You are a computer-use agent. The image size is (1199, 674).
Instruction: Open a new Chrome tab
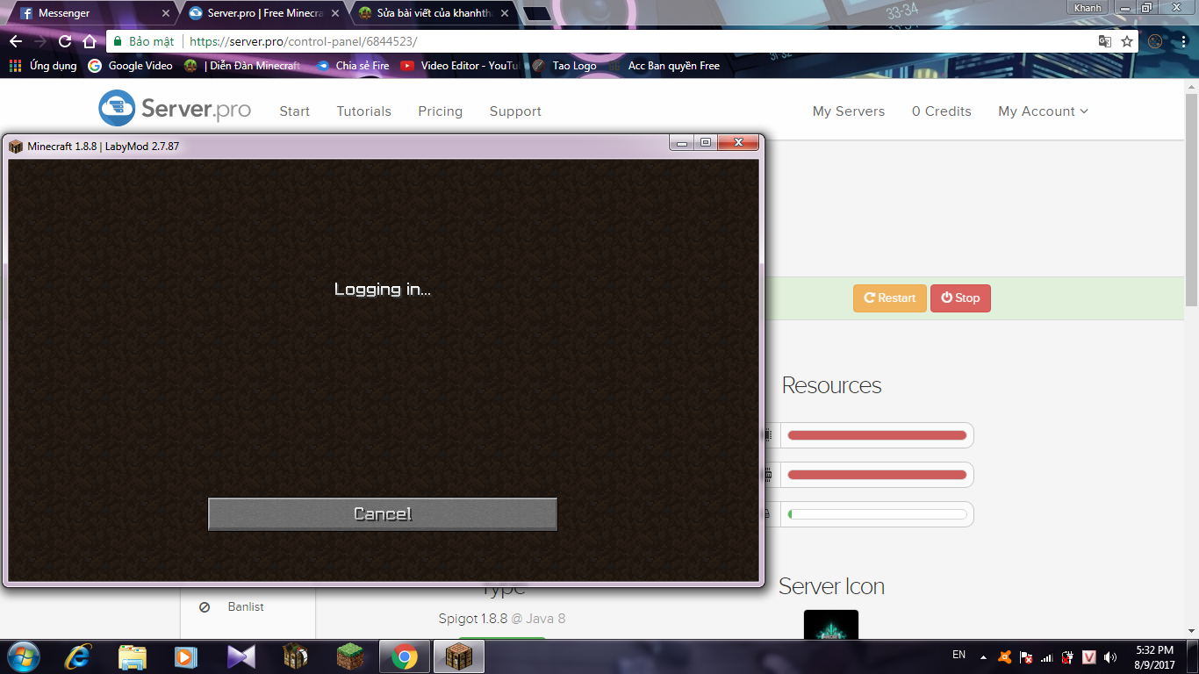[x=537, y=13]
